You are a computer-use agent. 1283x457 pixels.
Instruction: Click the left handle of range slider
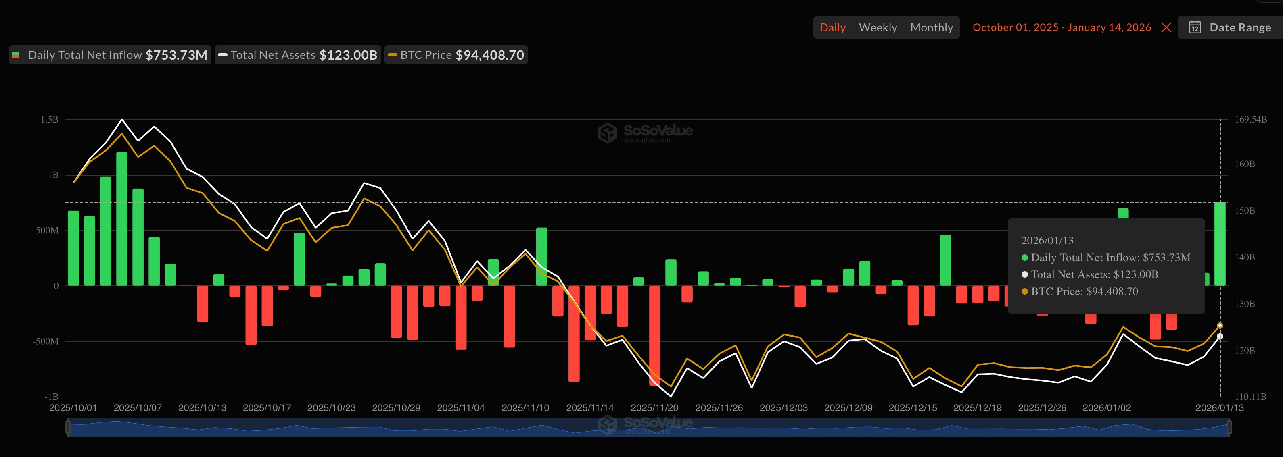click(68, 427)
